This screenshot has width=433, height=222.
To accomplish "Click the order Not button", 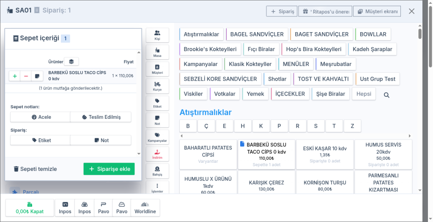I will [x=101, y=140].
